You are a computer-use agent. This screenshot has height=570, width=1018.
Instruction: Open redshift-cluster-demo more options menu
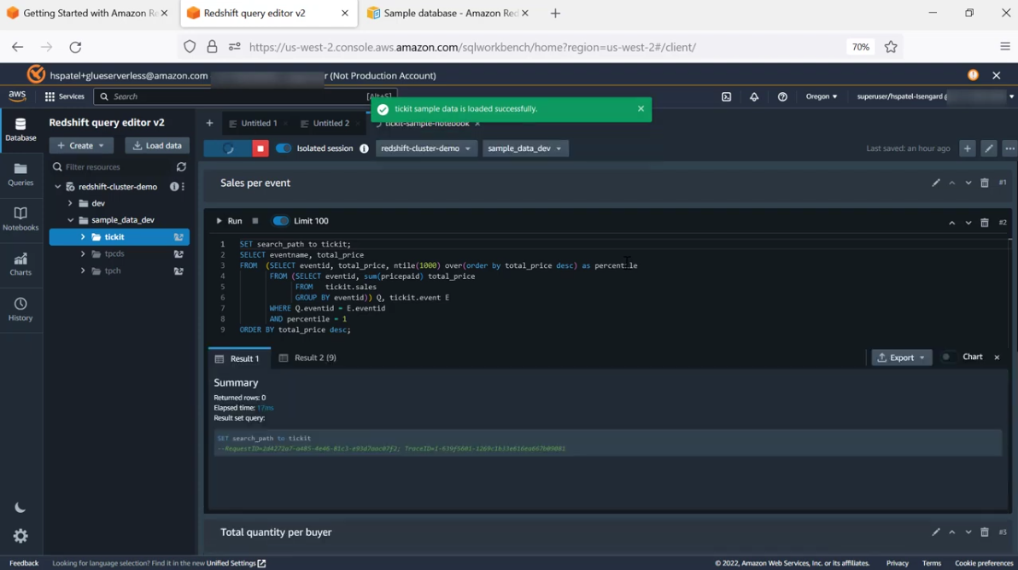click(183, 187)
